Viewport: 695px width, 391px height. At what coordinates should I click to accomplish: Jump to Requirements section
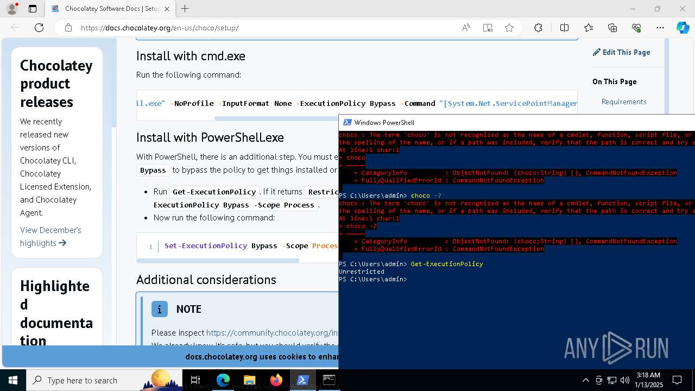624,102
